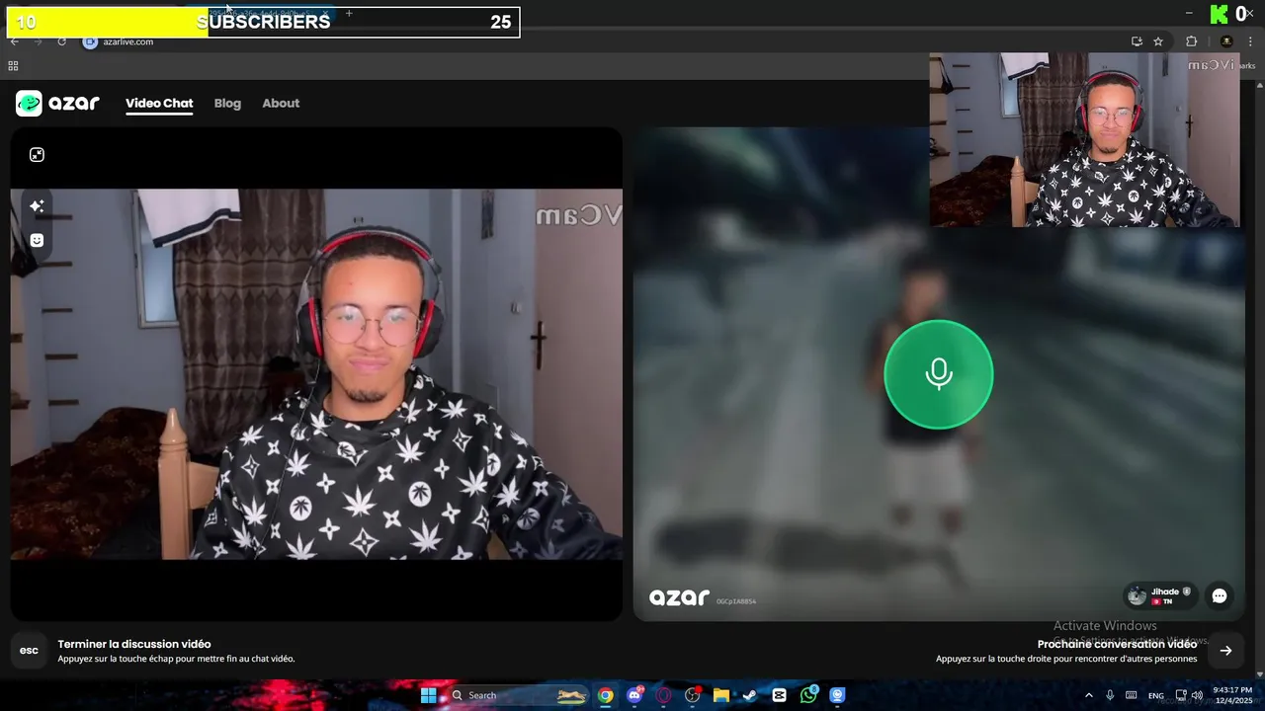Open a new browser tab

point(349,13)
